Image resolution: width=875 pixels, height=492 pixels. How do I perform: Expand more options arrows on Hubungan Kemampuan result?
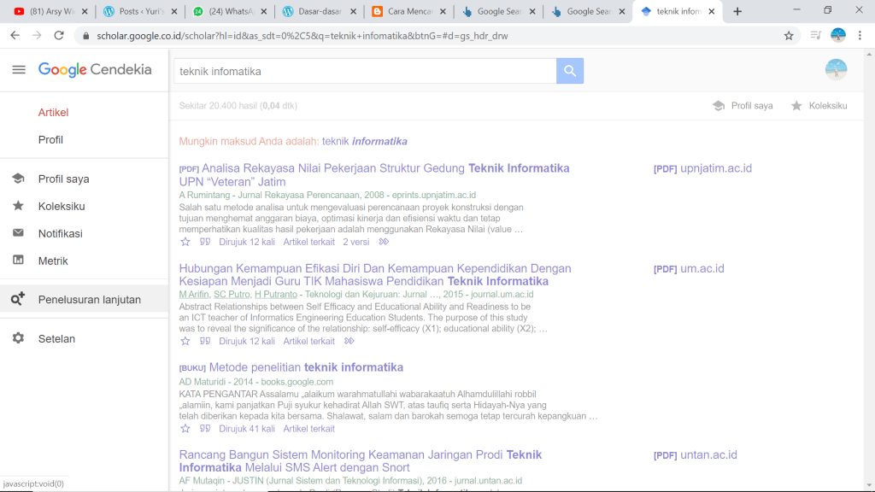349,341
